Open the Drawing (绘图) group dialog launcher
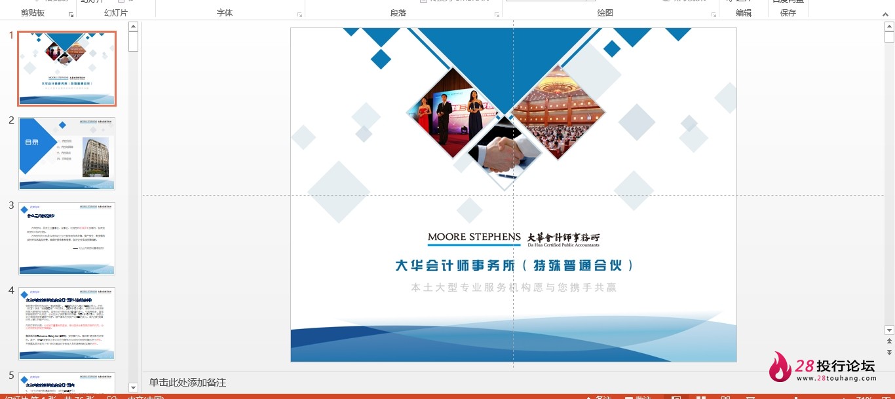Screen dimensions: 895x399 [714, 14]
